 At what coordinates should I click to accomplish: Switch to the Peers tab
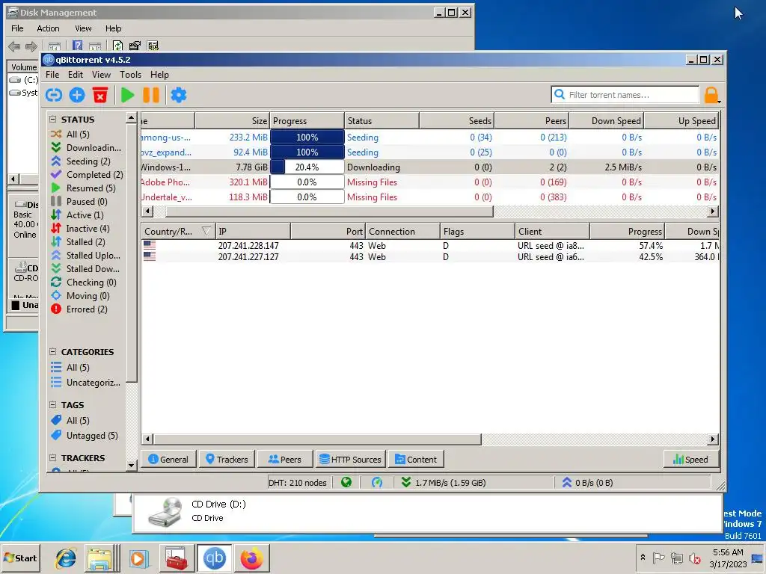point(285,460)
